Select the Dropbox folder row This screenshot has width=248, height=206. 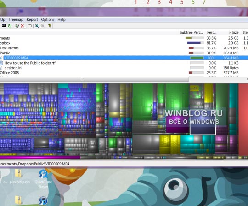tap(5, 43)
